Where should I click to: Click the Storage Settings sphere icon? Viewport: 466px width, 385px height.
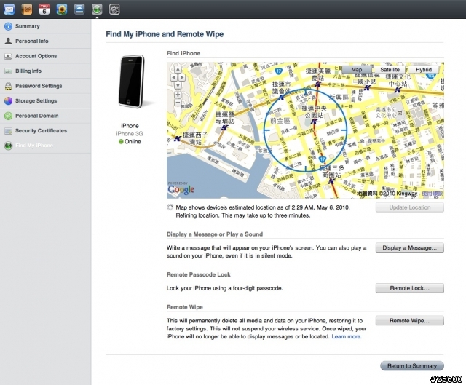coord(8,100)
